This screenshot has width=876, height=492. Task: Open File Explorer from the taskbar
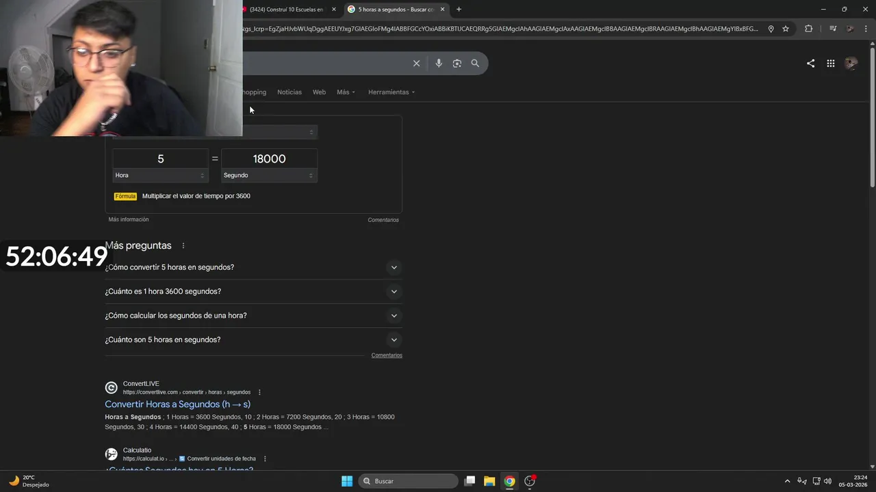click(x=489, y=481)
